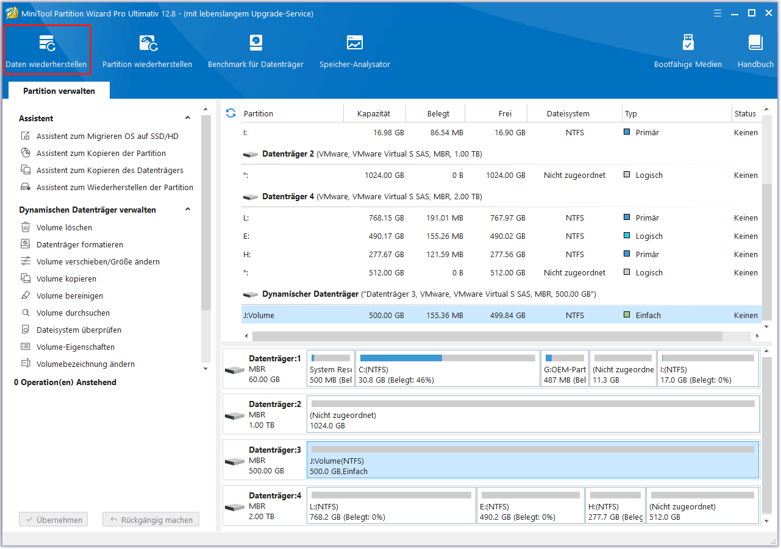Choose Volume bereinigen
Image resolution: width=781 pixels, height=549 pixels.
(62, 296)
